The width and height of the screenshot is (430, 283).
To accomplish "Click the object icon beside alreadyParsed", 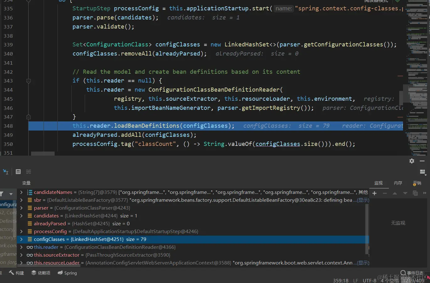I will click(x=30, y=224).
